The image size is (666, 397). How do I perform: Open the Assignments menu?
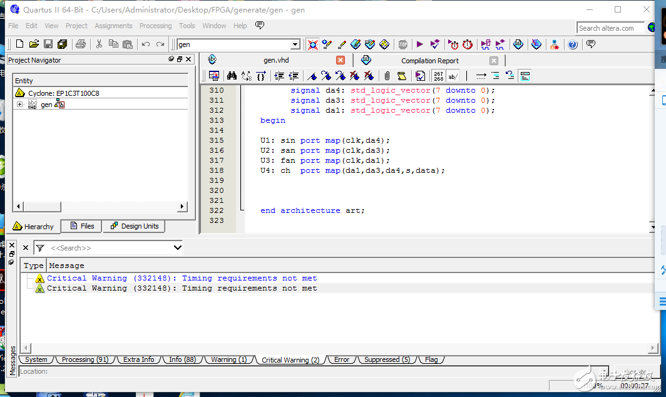coord(113,26)
